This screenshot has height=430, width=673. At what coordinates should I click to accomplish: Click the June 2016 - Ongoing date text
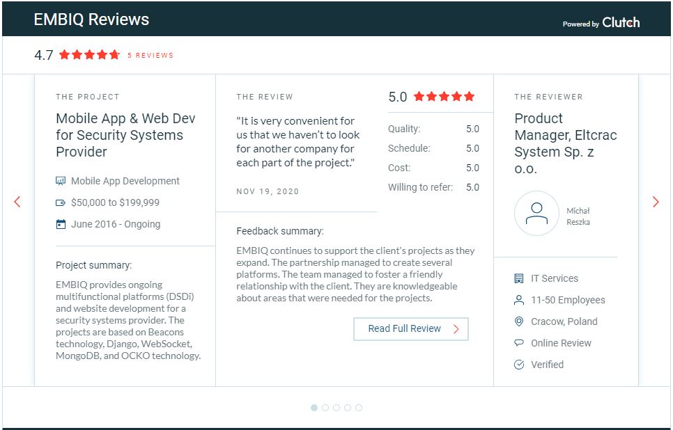click(116, 224)
